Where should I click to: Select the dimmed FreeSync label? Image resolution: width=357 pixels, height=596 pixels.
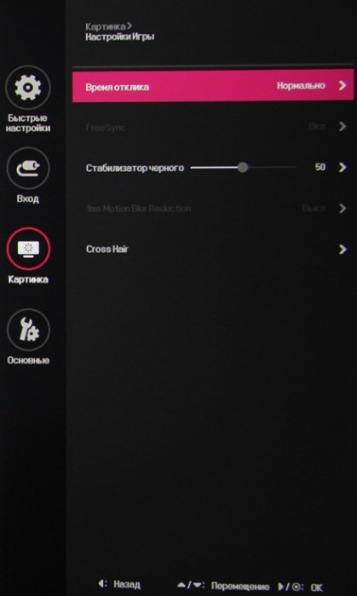click(106, 128)
